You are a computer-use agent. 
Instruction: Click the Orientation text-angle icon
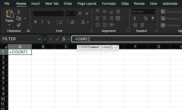(112, 25)
